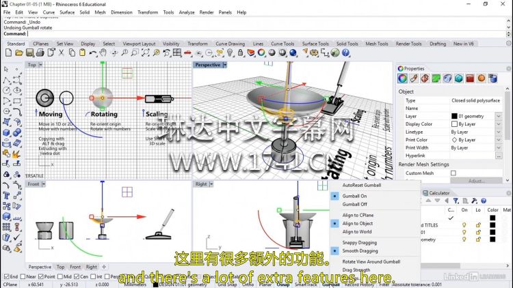Click the add viewport tab plus button
This screenshot has width=513, height=288.
coord(104,267)
